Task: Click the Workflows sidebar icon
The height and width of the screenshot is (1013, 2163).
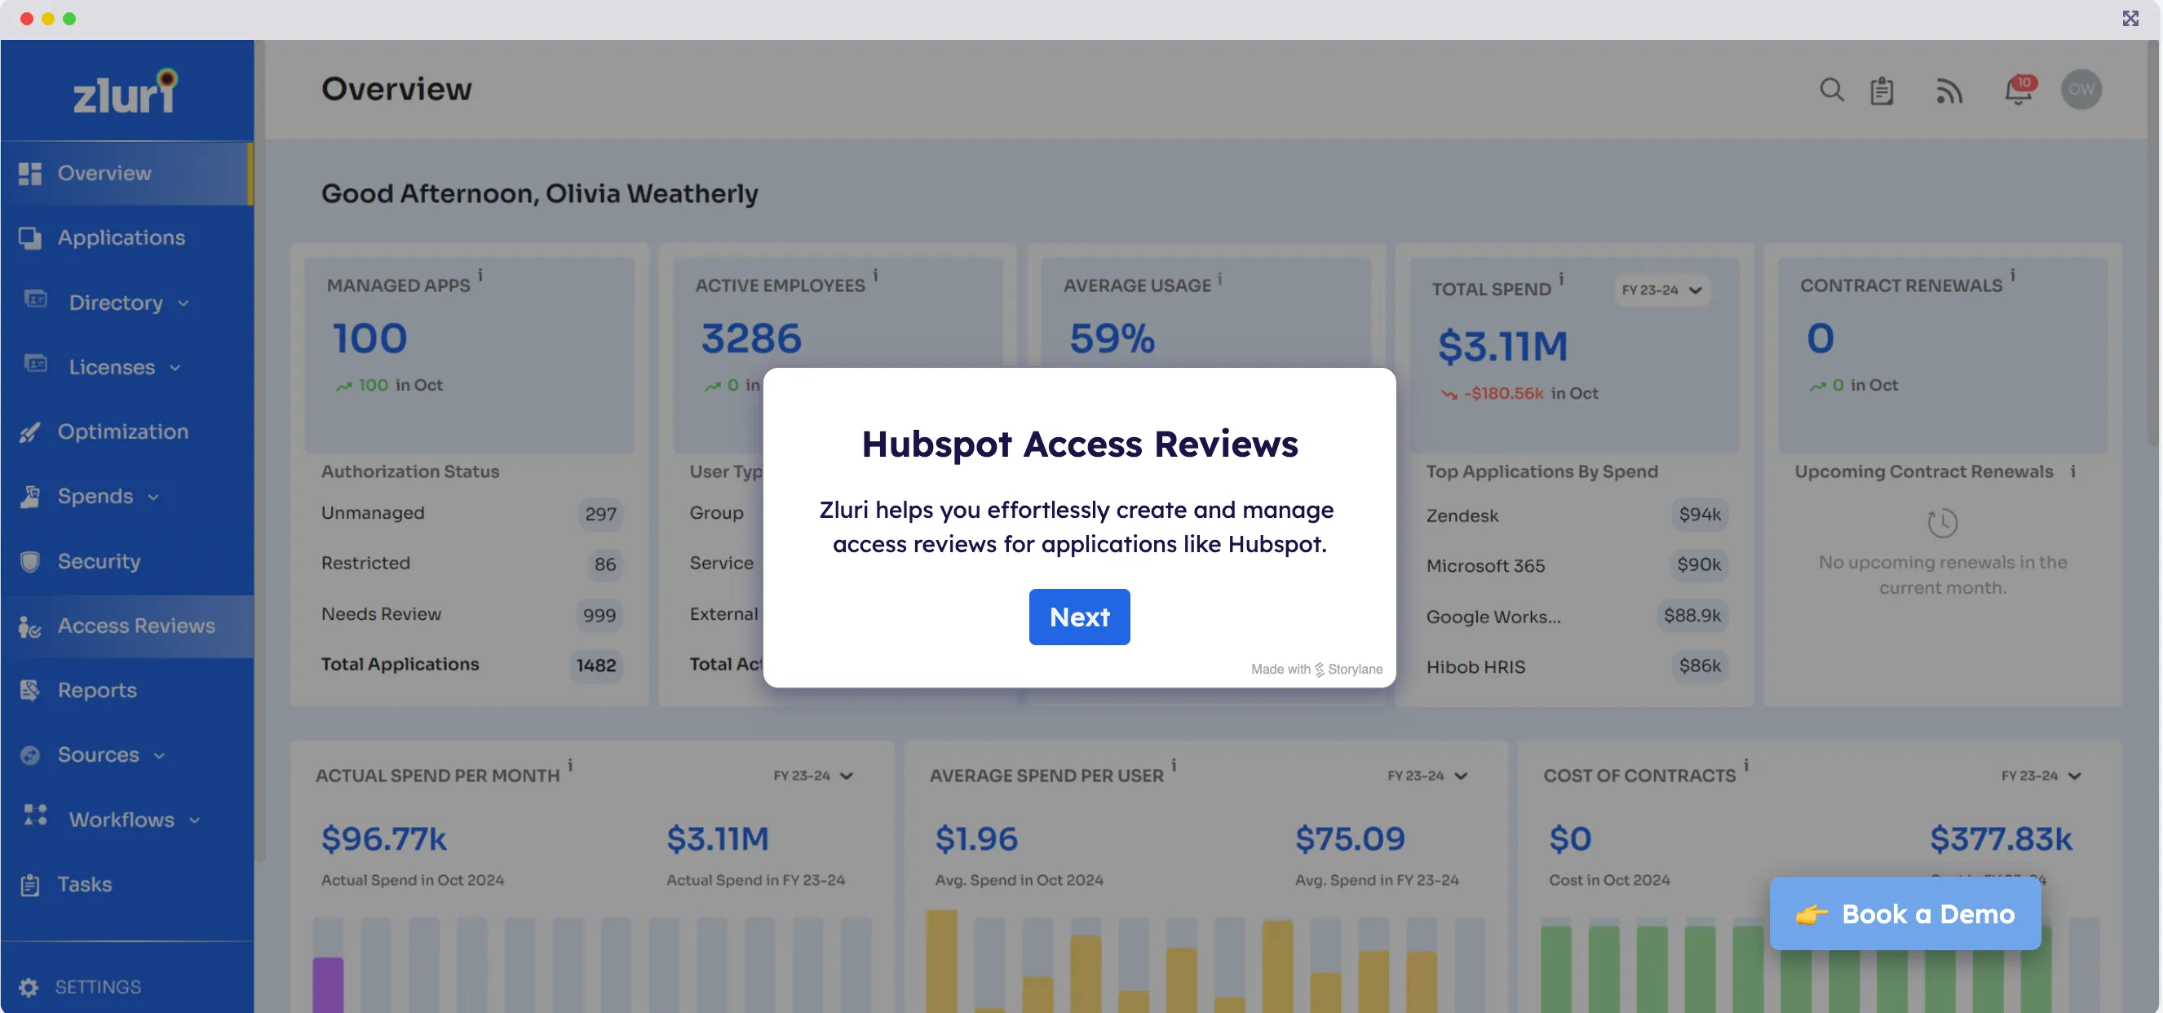Action: pos(35,815)
